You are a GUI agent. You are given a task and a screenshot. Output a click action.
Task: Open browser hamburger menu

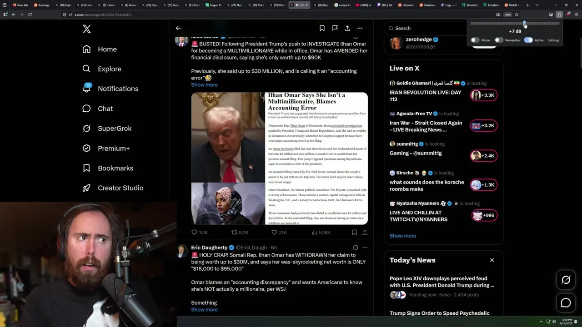pyautogui.click(x=577, y=15)
